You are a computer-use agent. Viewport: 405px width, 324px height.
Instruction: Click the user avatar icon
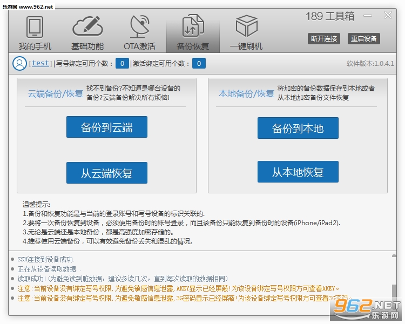pyautogui.click(x=19, y=64)
